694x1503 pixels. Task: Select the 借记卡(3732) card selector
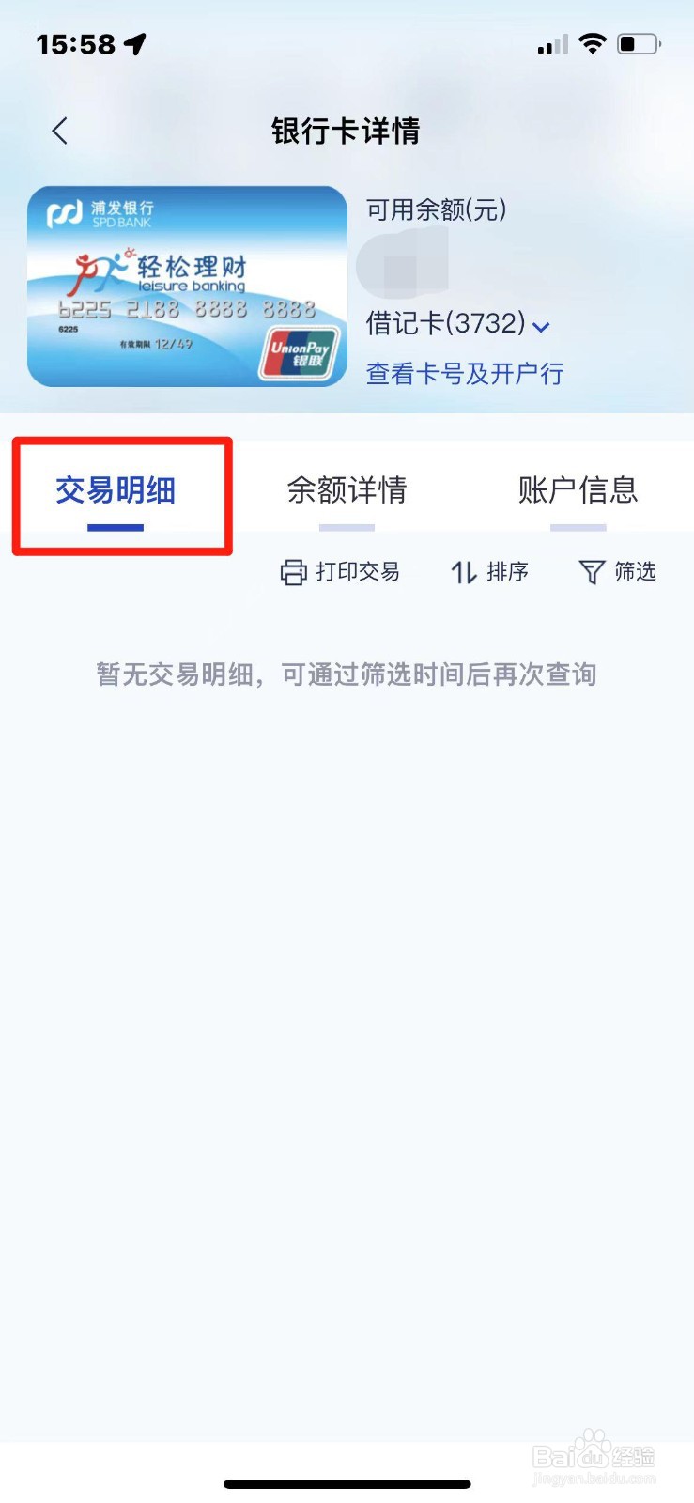tap(457, 323)
